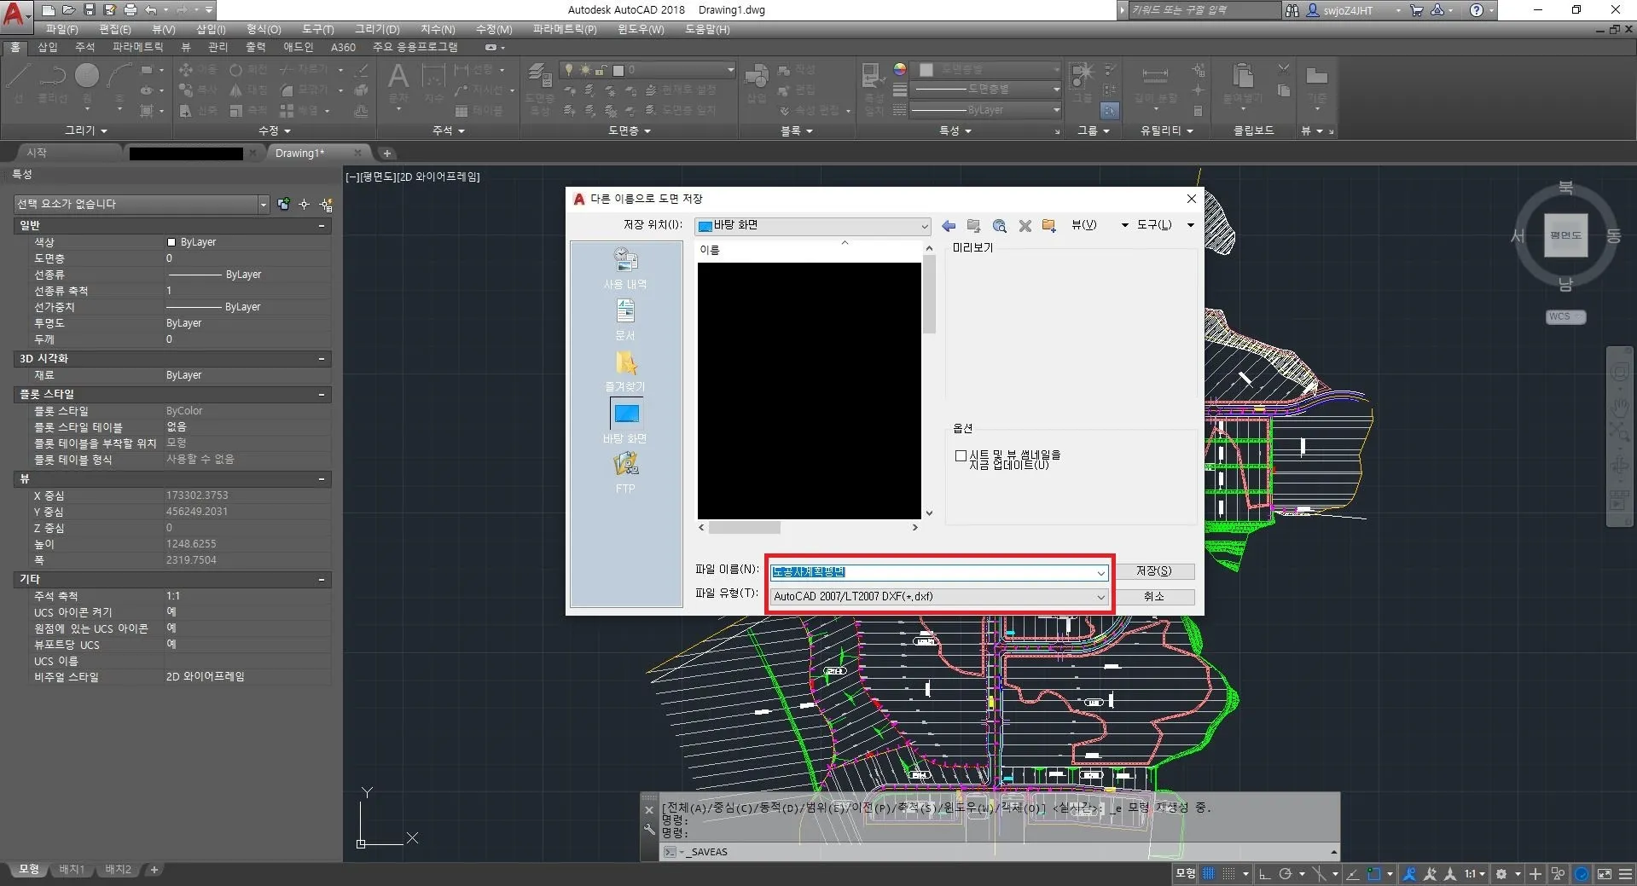Check the 시트 및 뷰 썸네일 update checkbox
This screenshot has height=886, width=1637.
pyautogui.click(x=961, y=456)
